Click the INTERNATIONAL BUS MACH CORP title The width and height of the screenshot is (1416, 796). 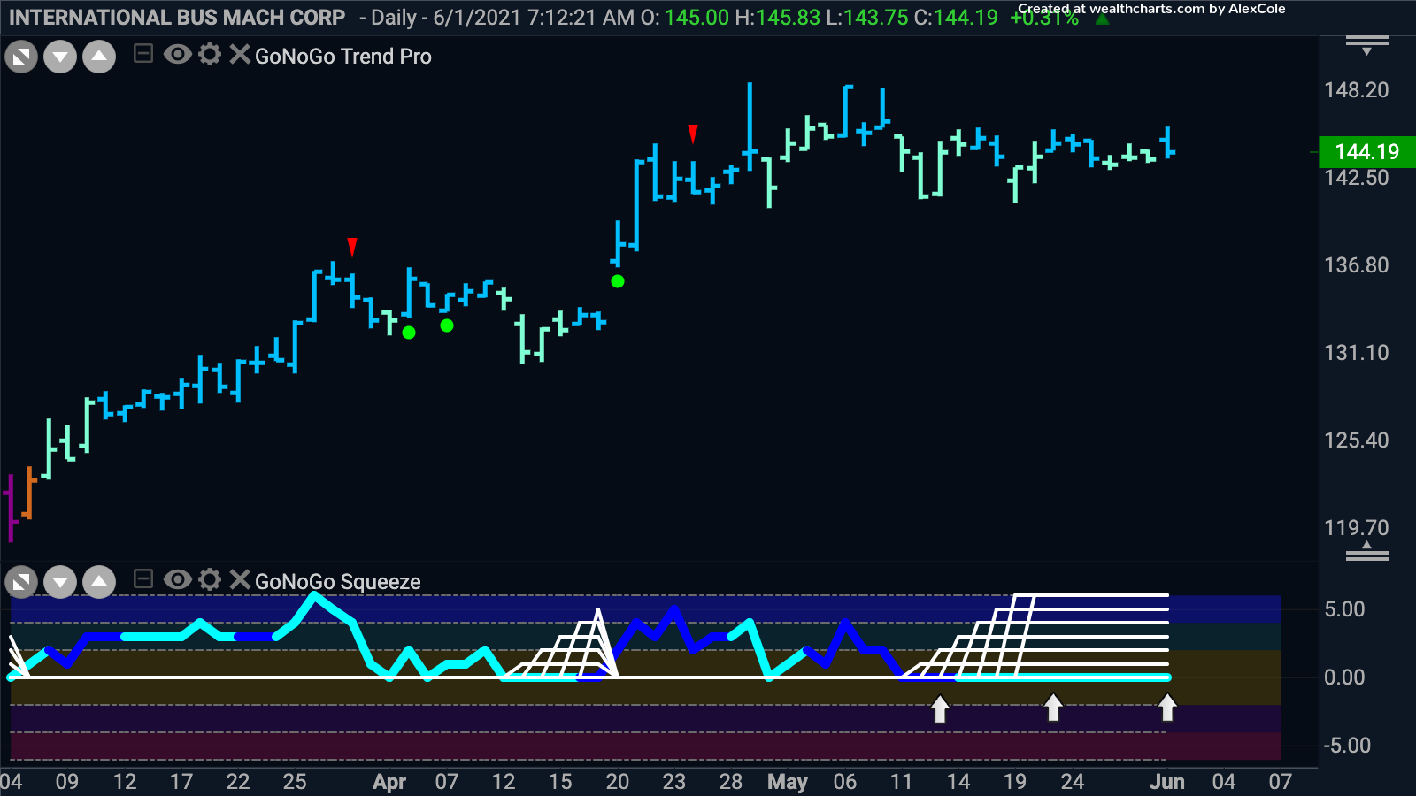pyautogui.click(x=177, y=18)
